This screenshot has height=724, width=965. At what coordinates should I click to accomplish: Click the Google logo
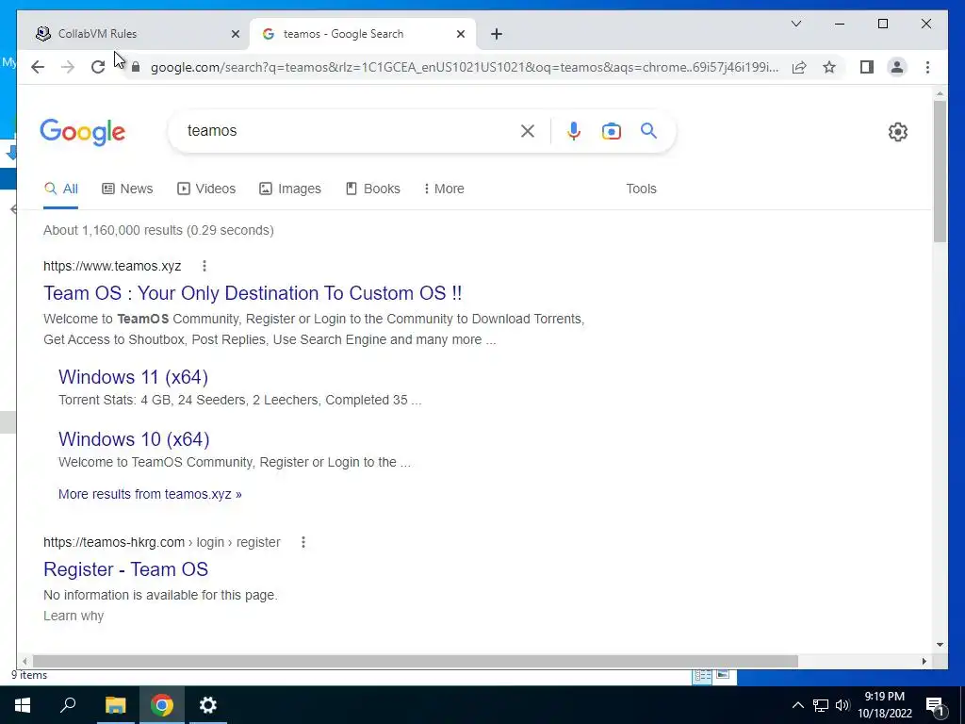(83, 132)
